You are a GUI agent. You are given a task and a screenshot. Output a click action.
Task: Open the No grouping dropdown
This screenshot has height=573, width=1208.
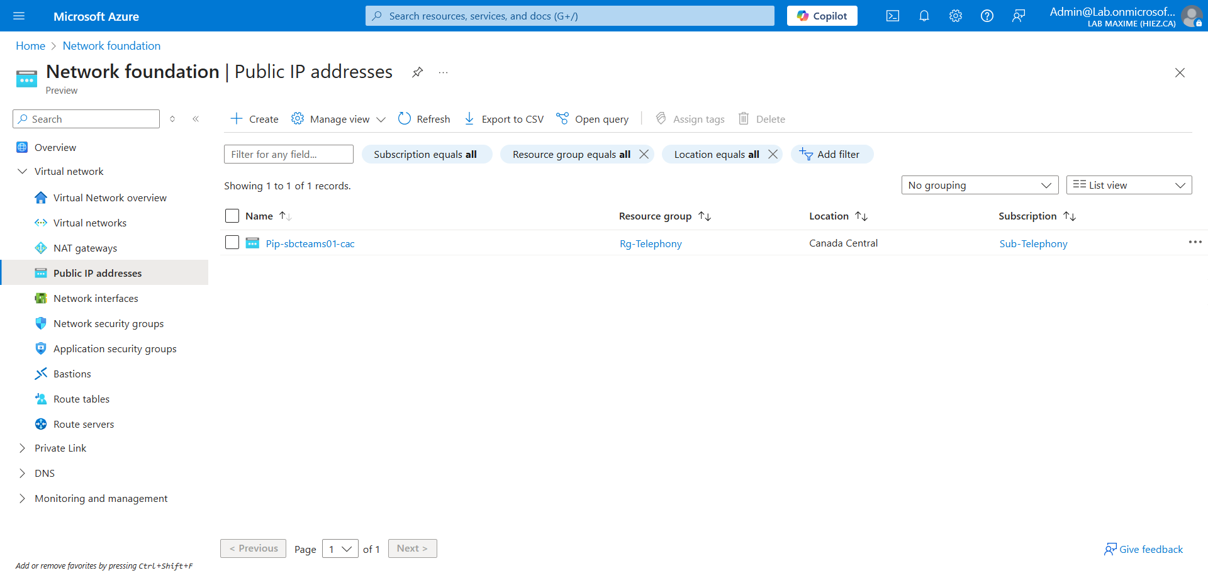[x=979, y=185]
